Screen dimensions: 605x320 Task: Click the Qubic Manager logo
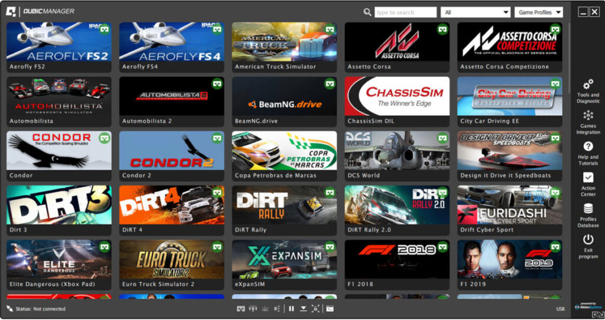click(40, 12)
